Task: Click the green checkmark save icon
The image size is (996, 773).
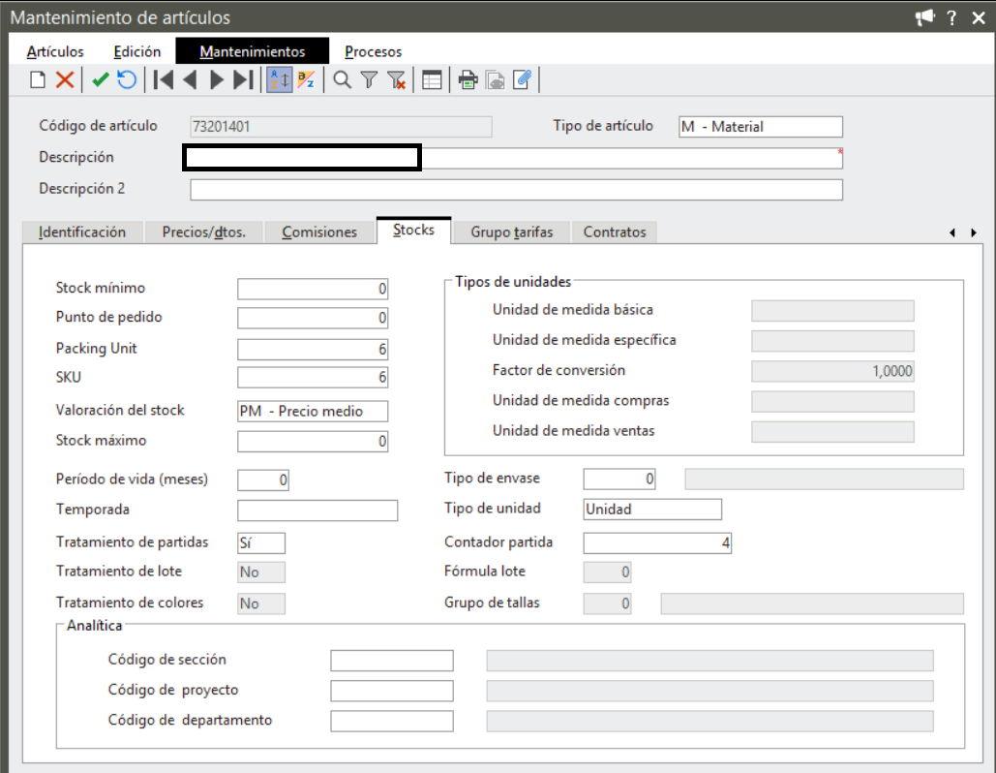Action: (x=100, y=80)
